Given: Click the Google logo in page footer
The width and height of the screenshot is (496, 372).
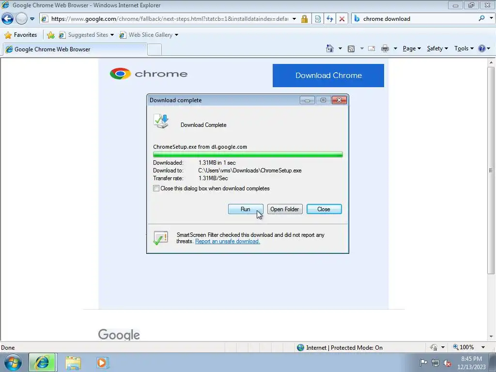Looking at the screenshot, I should [119, 334].
